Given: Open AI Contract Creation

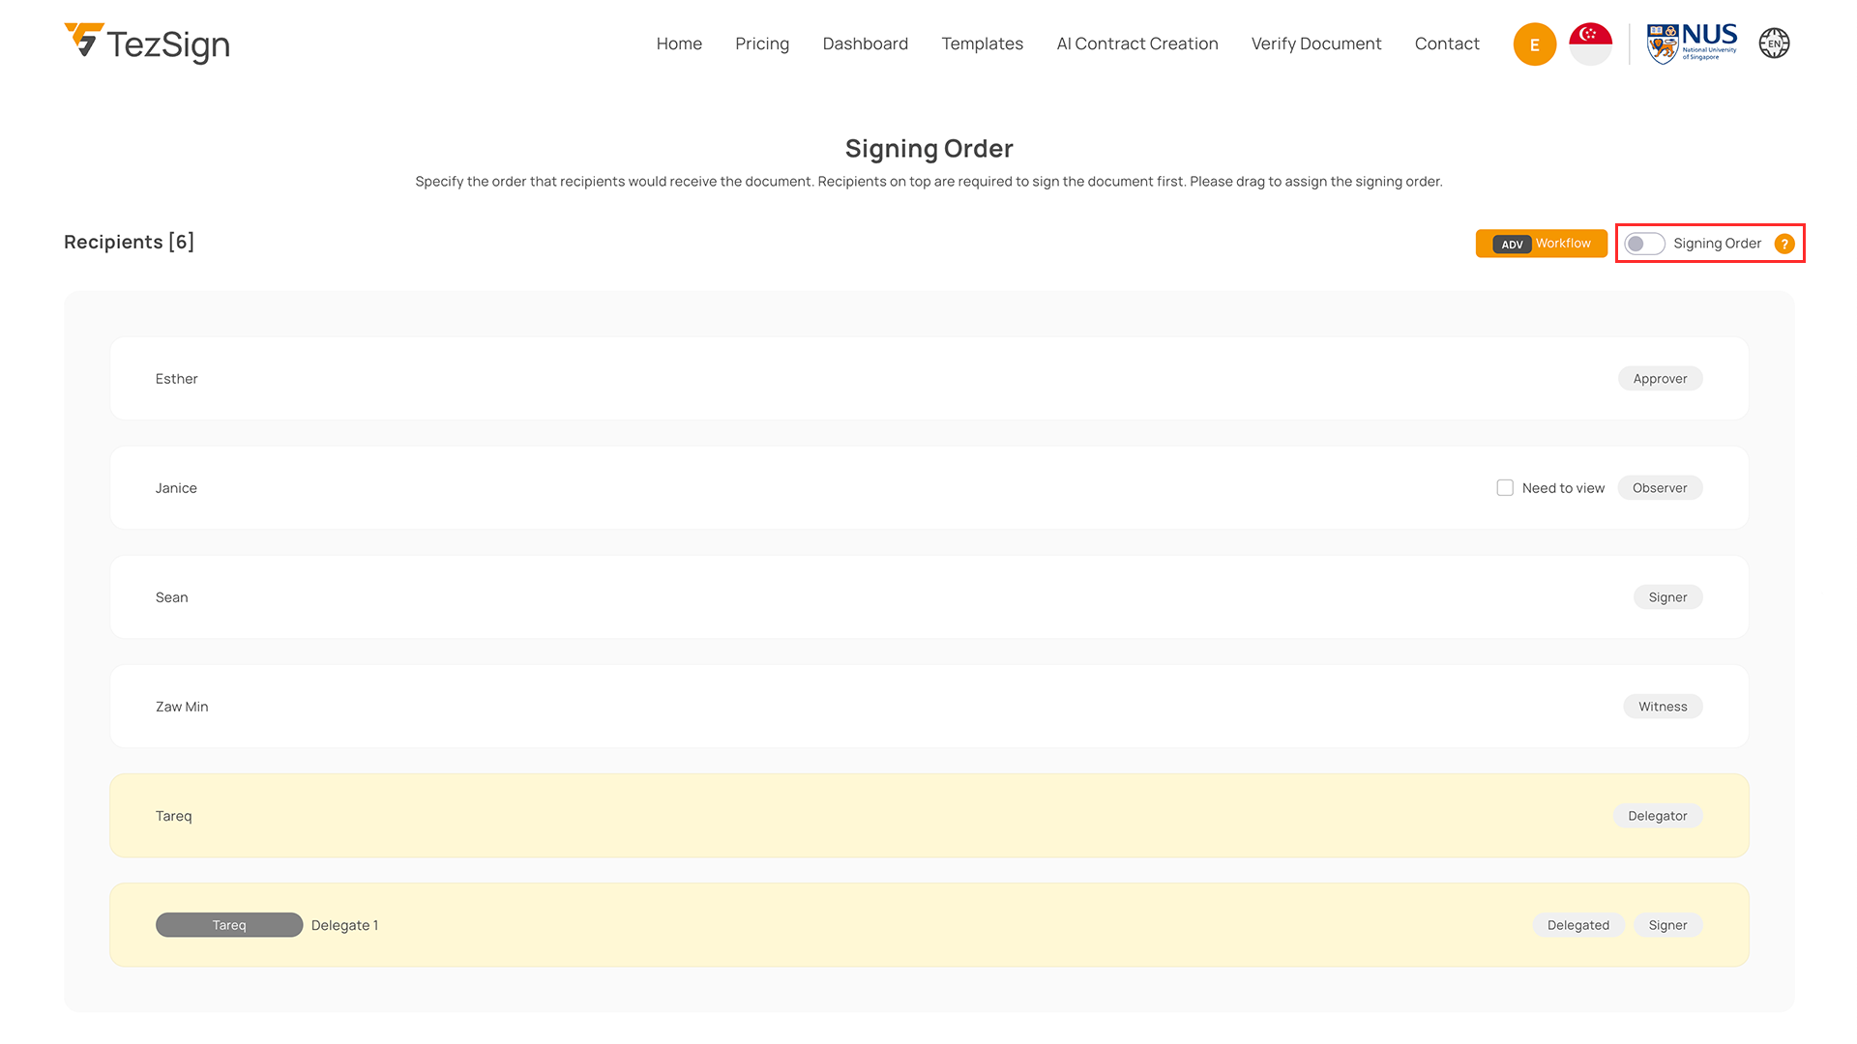Looking at the screenshot, I should 1136,43.
